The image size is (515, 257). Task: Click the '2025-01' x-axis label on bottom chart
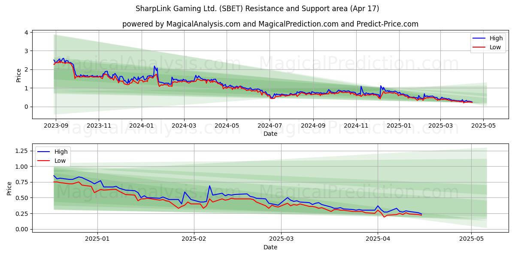point(97,239)
